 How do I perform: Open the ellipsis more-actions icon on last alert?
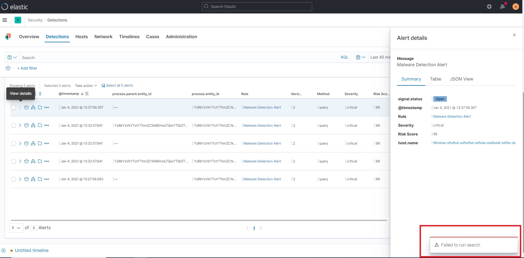click(x=47, y=179)
